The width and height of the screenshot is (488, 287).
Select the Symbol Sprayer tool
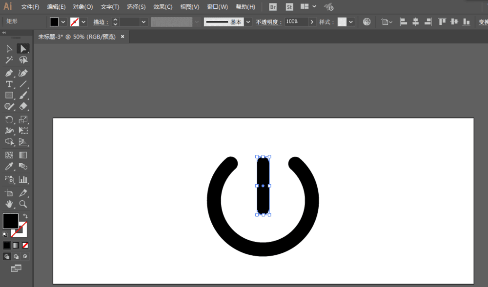pos(9,179)
